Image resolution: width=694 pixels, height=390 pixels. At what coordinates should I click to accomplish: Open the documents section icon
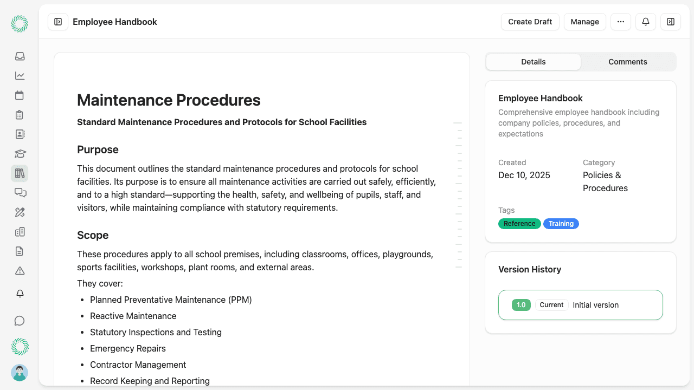point(20,251)
